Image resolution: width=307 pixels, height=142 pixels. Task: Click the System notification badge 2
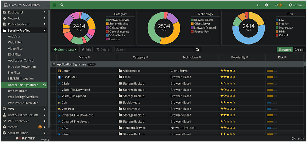[x=40, y=127]
